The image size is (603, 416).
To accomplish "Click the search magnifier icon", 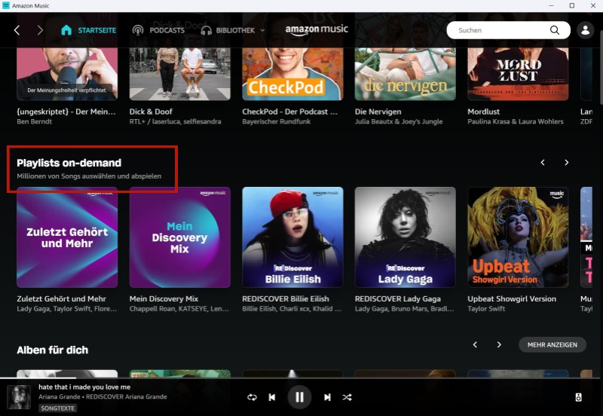I will click(x=554, y=30).
